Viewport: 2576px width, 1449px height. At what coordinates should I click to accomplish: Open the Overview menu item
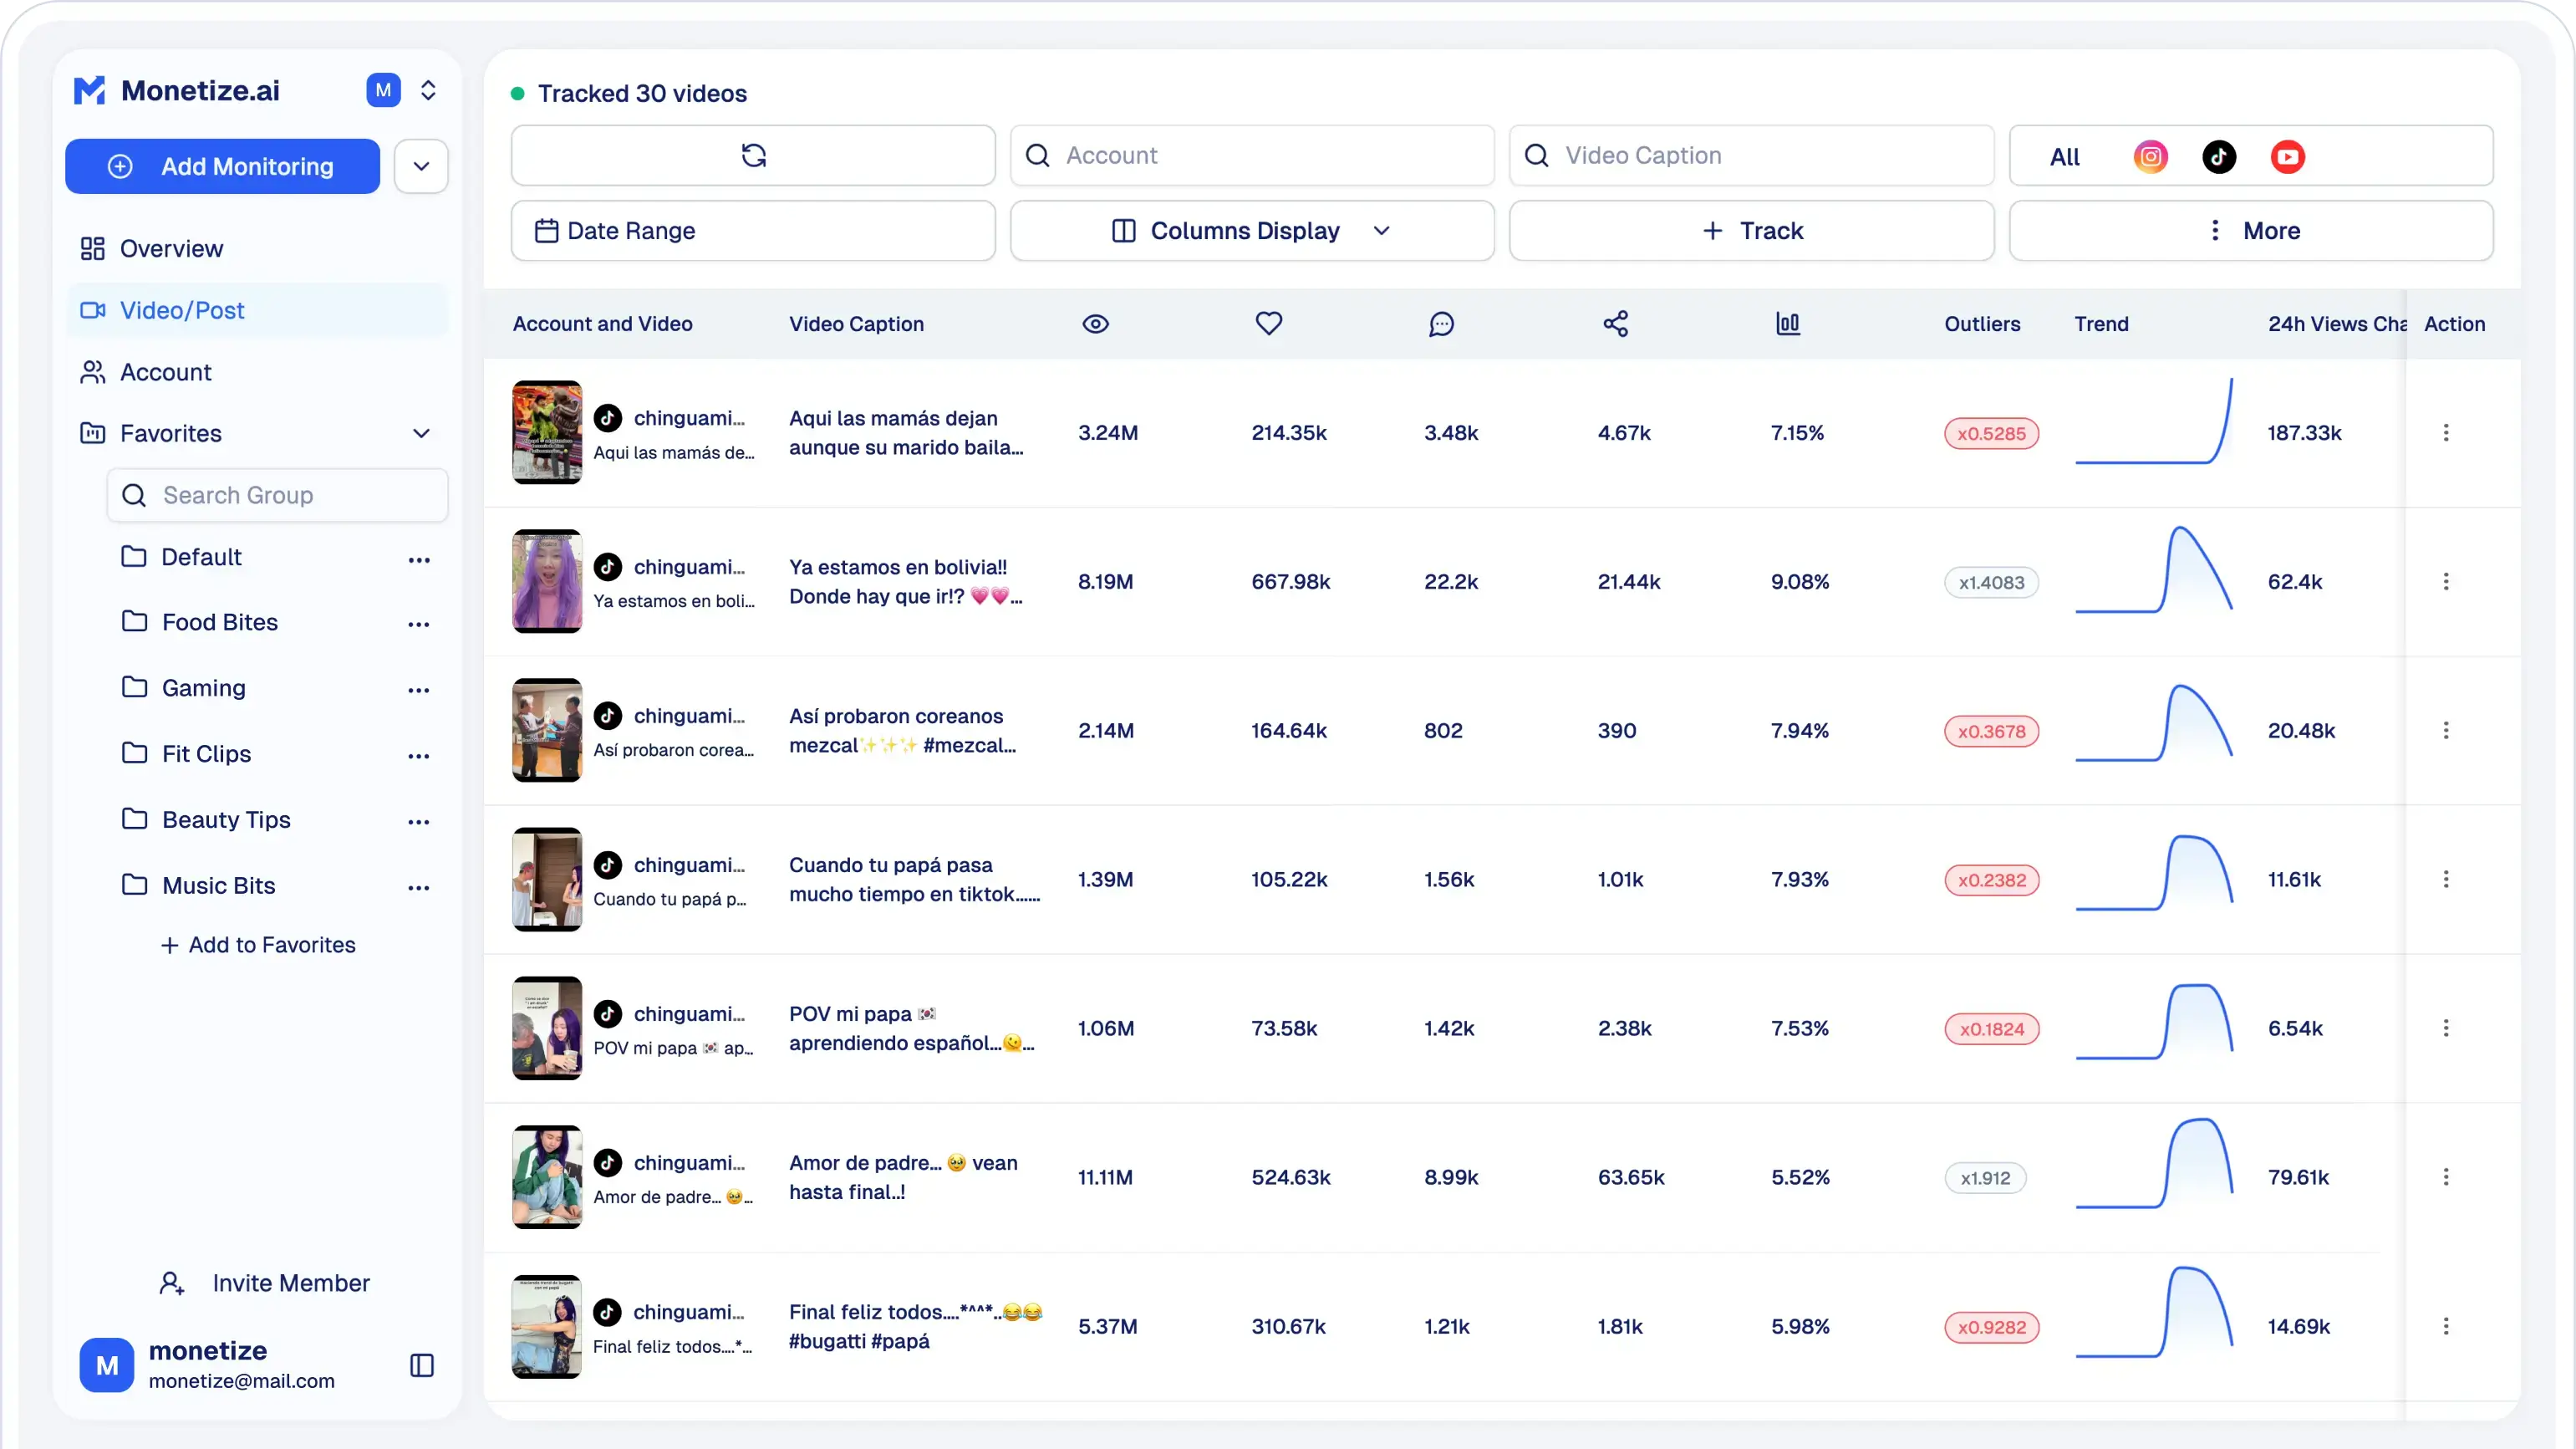171,249
